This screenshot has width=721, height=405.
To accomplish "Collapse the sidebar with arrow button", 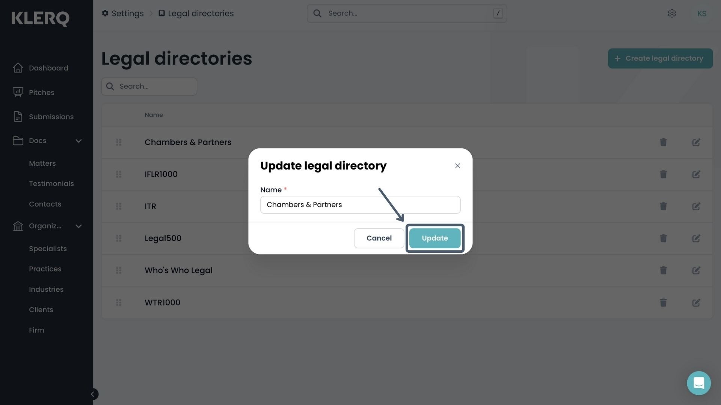I will 92,394.
